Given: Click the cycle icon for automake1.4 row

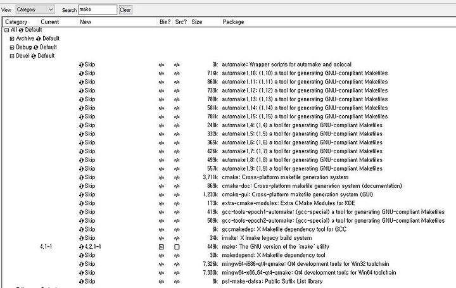Looking at the screenshot, I should (81, 125).
